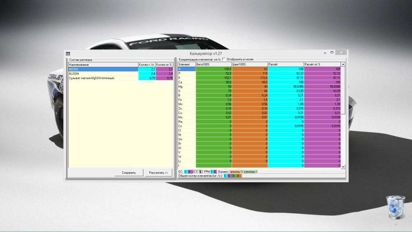This screenshot has width=412, height=232.
Task: Click the calculator app icon in title bar
Action: (68, 54)
